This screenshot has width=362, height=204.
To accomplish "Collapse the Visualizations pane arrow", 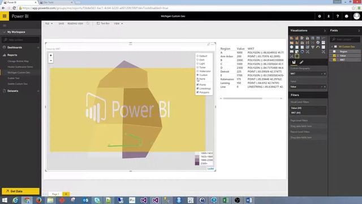I will (325, 31).
